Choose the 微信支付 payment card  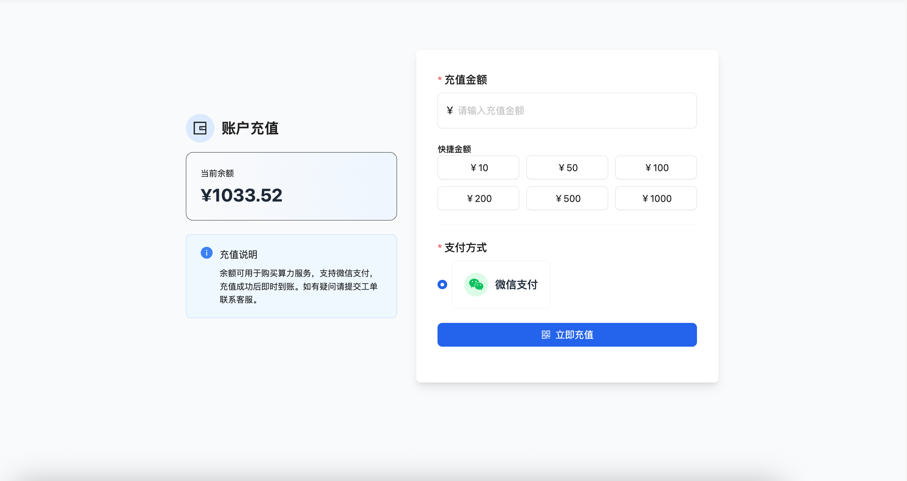[501, 285]
